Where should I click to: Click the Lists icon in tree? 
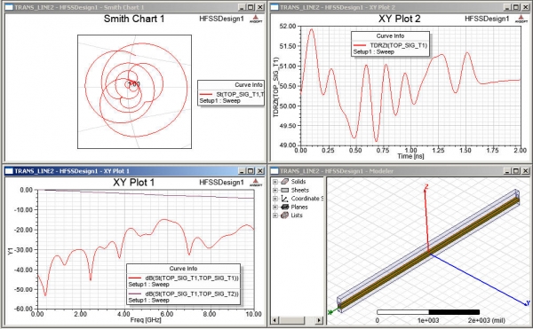click(284, 215)
